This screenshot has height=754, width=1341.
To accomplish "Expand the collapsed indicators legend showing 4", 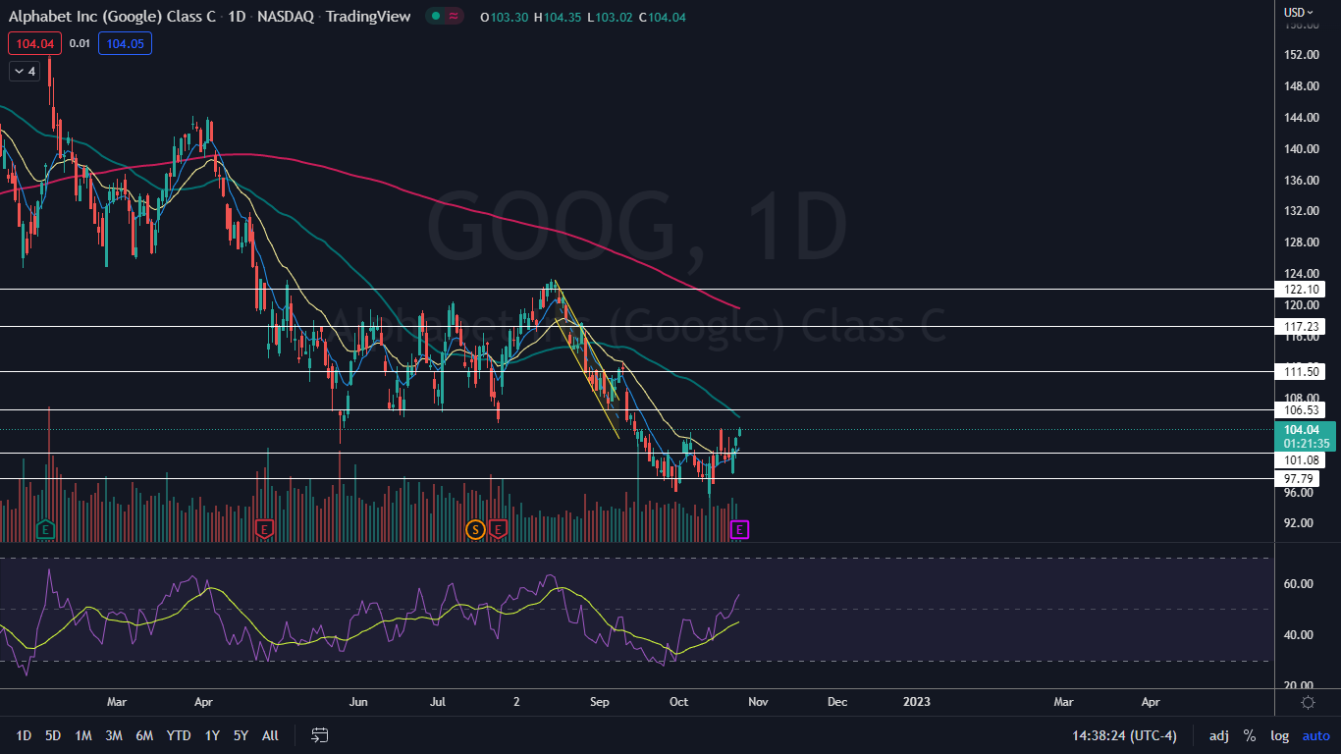I will [25, 71].
